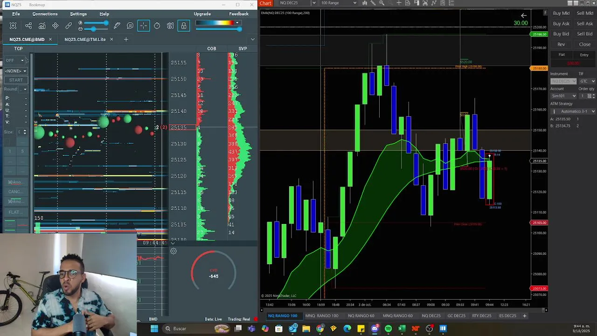Click the link chain icon in Bookmap

pos(69,26)
